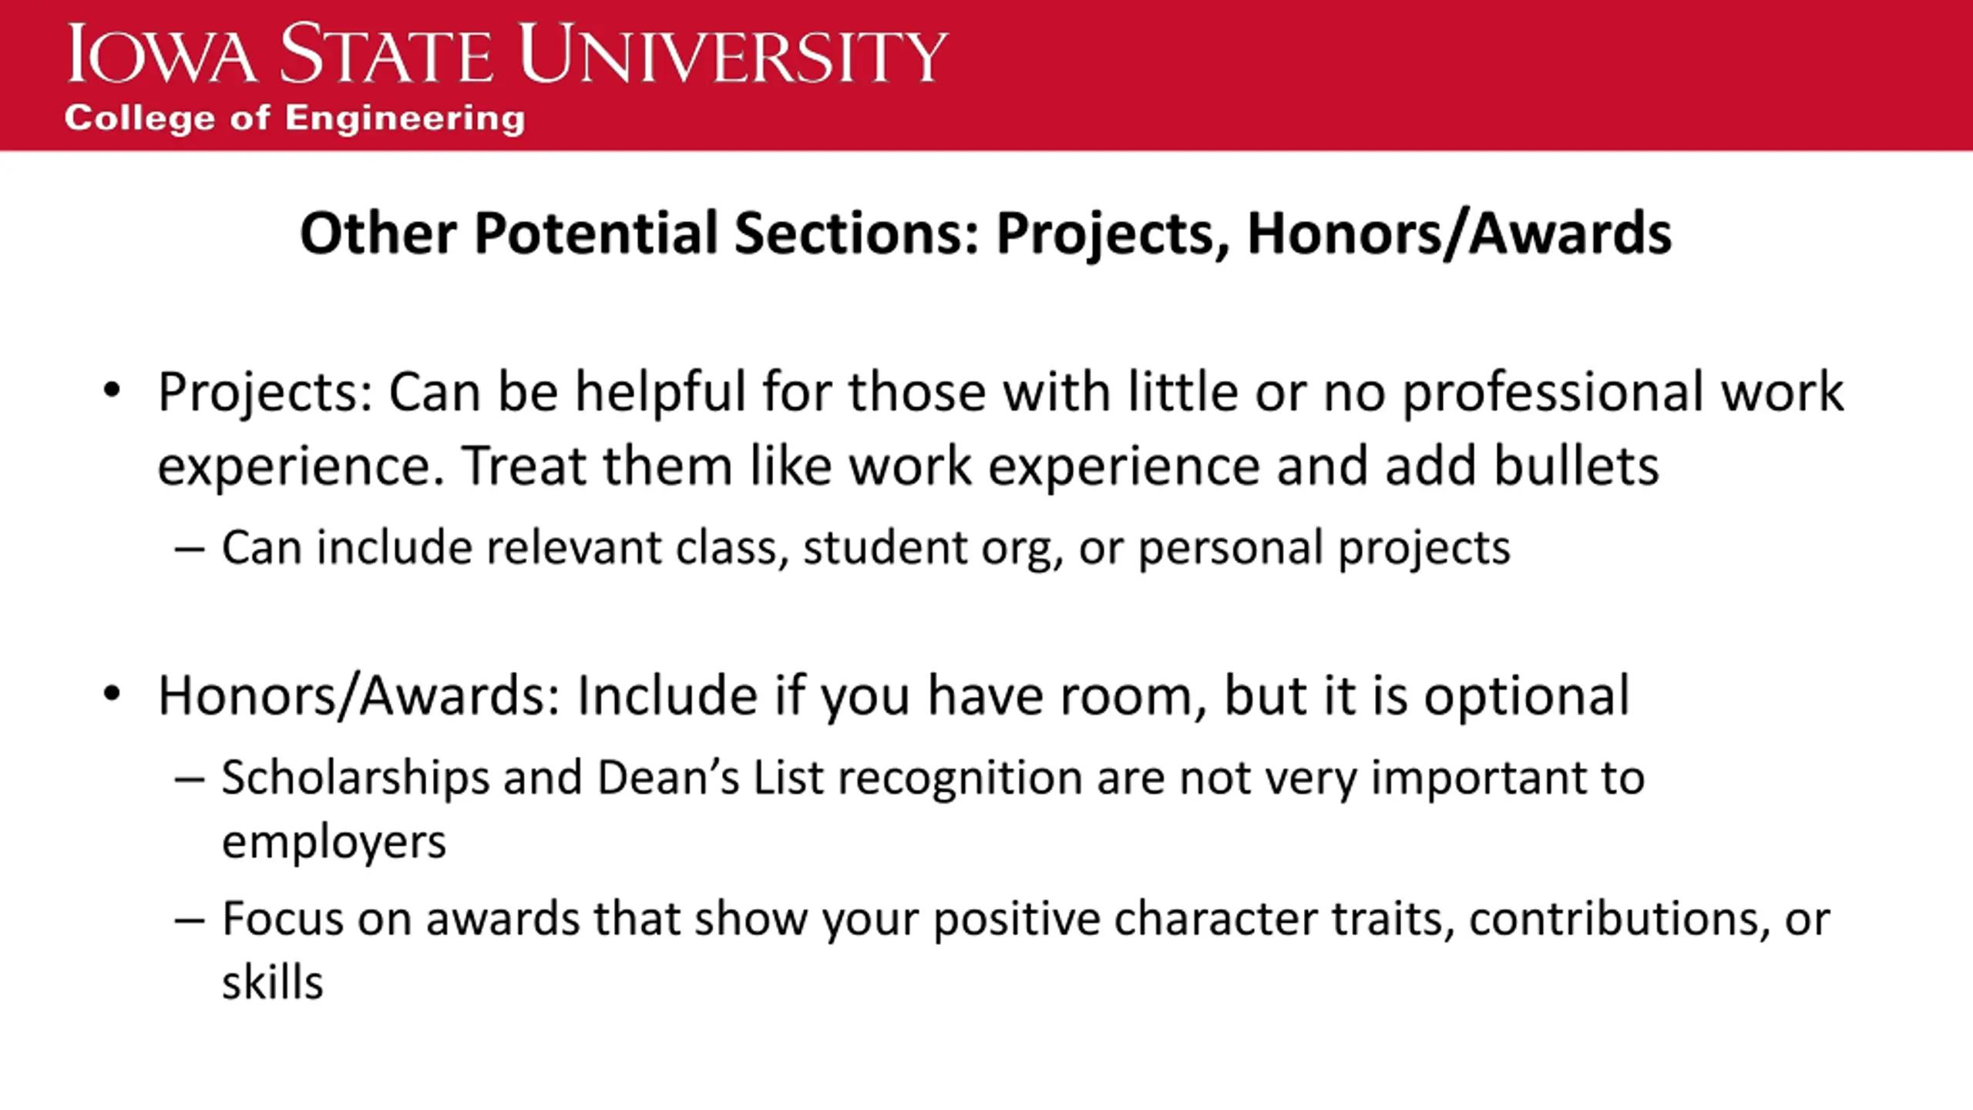Click the dash before Focus on awards

pos(190,920)
